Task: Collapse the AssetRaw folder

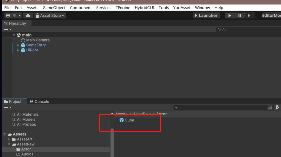Action: (9, 144)
